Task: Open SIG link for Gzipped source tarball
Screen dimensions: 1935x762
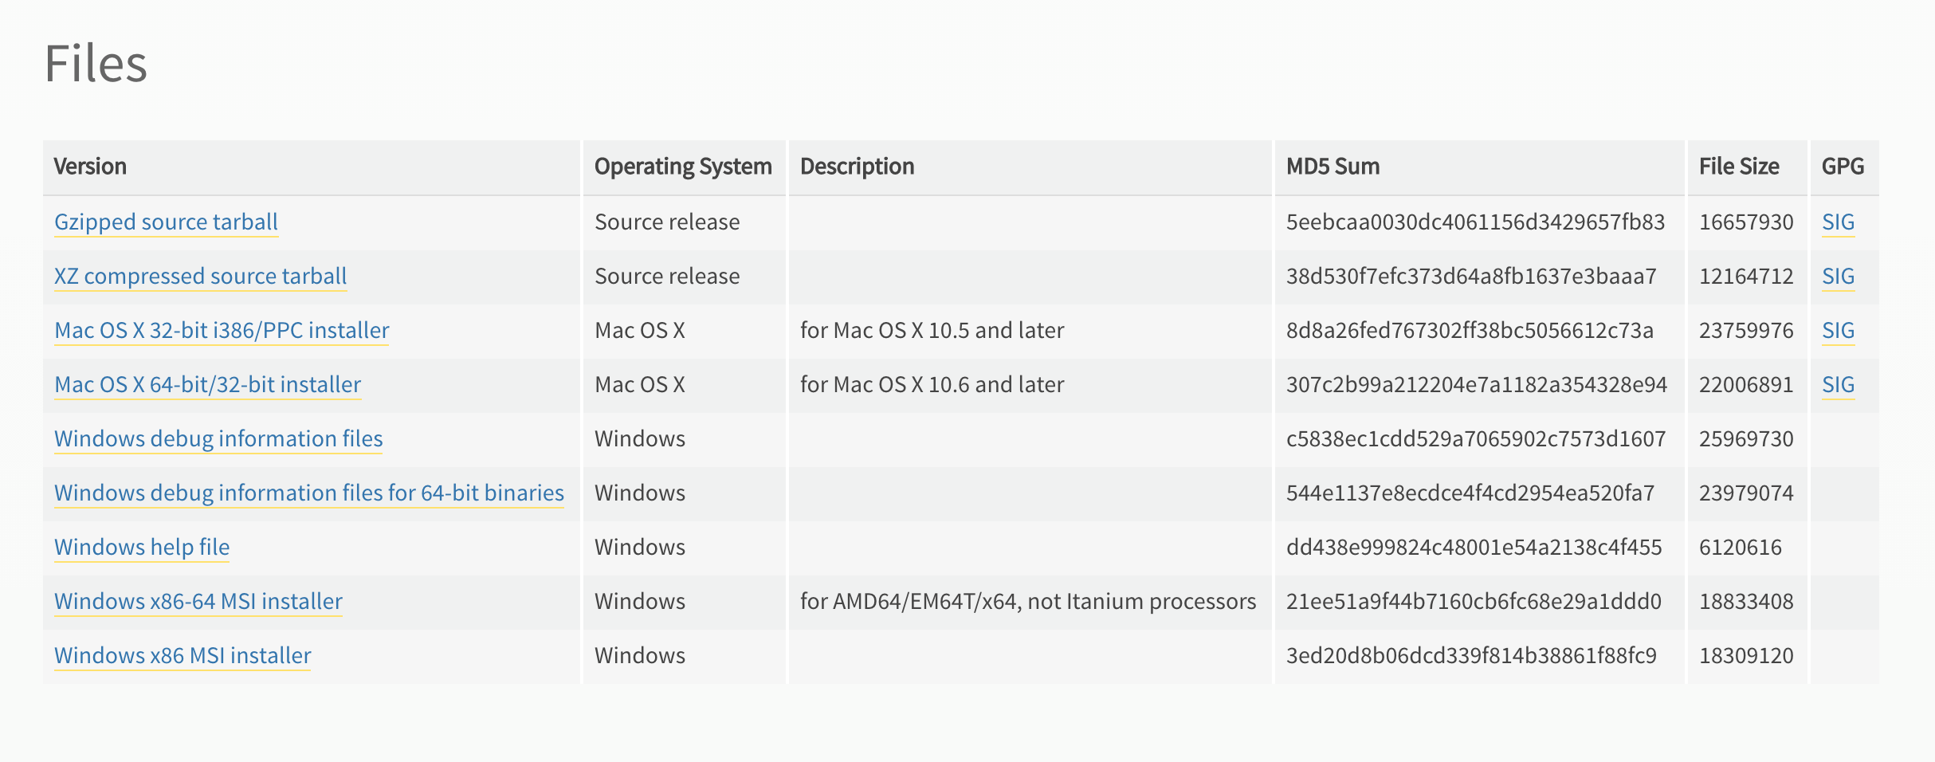Action: pos(1838,222)
